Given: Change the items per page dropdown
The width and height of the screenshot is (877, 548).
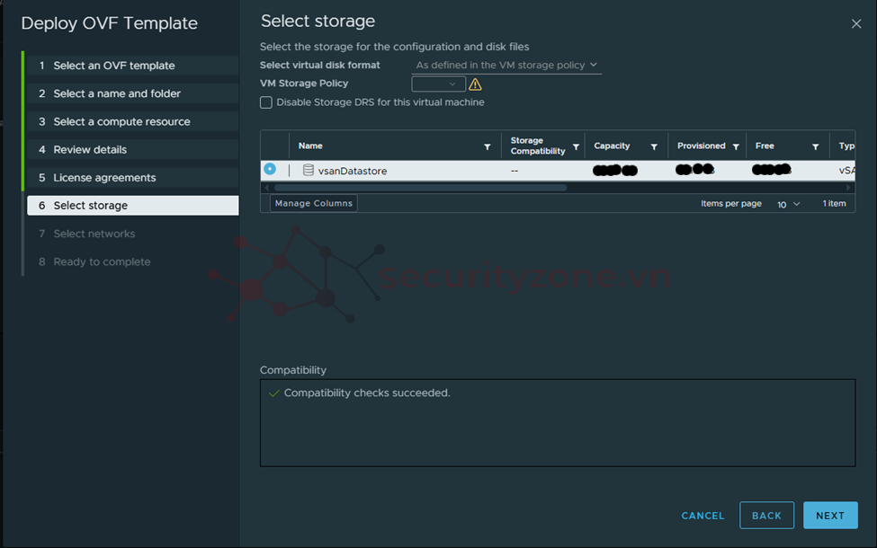Looking at the screenshot, I should click(788, 204).
